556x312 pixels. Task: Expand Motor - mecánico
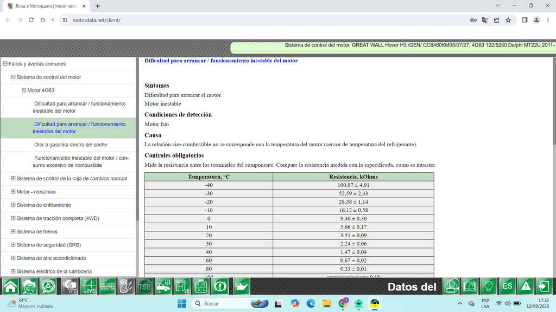coord(13,192)
